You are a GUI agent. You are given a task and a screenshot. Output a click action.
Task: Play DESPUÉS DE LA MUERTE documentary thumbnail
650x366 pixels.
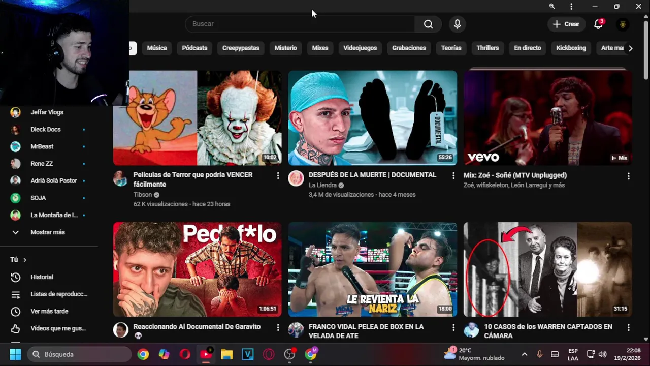click(x=372, y=118)
